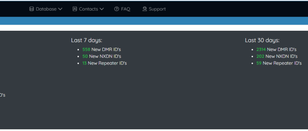Image resolution: width=308 pixels, height=131 pixels.
Task: Click the partial ID's text at left edge
Action: click(3, 95)
